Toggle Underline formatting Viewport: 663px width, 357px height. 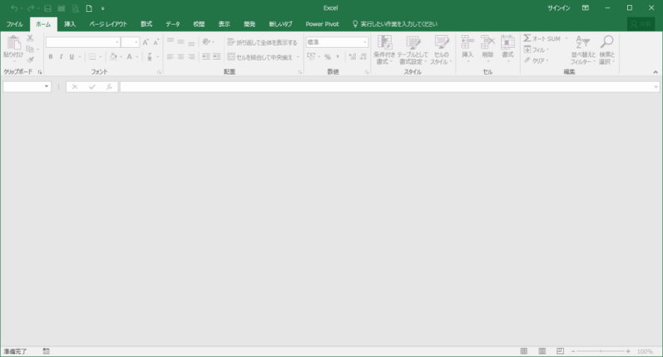[x=72, y=57]
